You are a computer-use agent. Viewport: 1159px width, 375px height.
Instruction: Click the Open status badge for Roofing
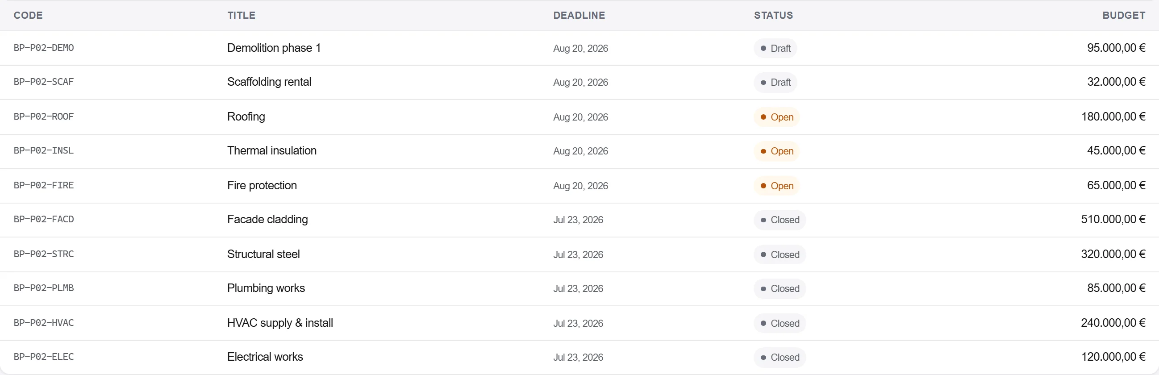coord(776,117)
